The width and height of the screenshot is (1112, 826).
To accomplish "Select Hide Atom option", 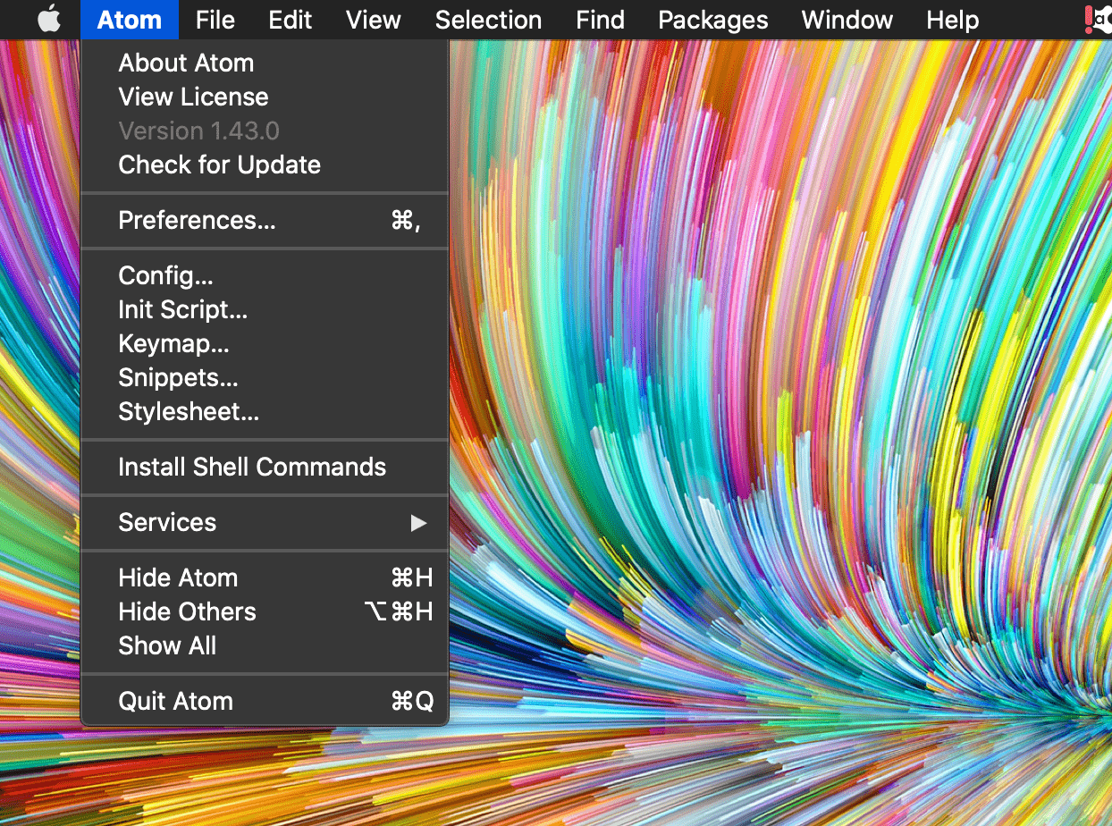I will click(x=178, y=578).
